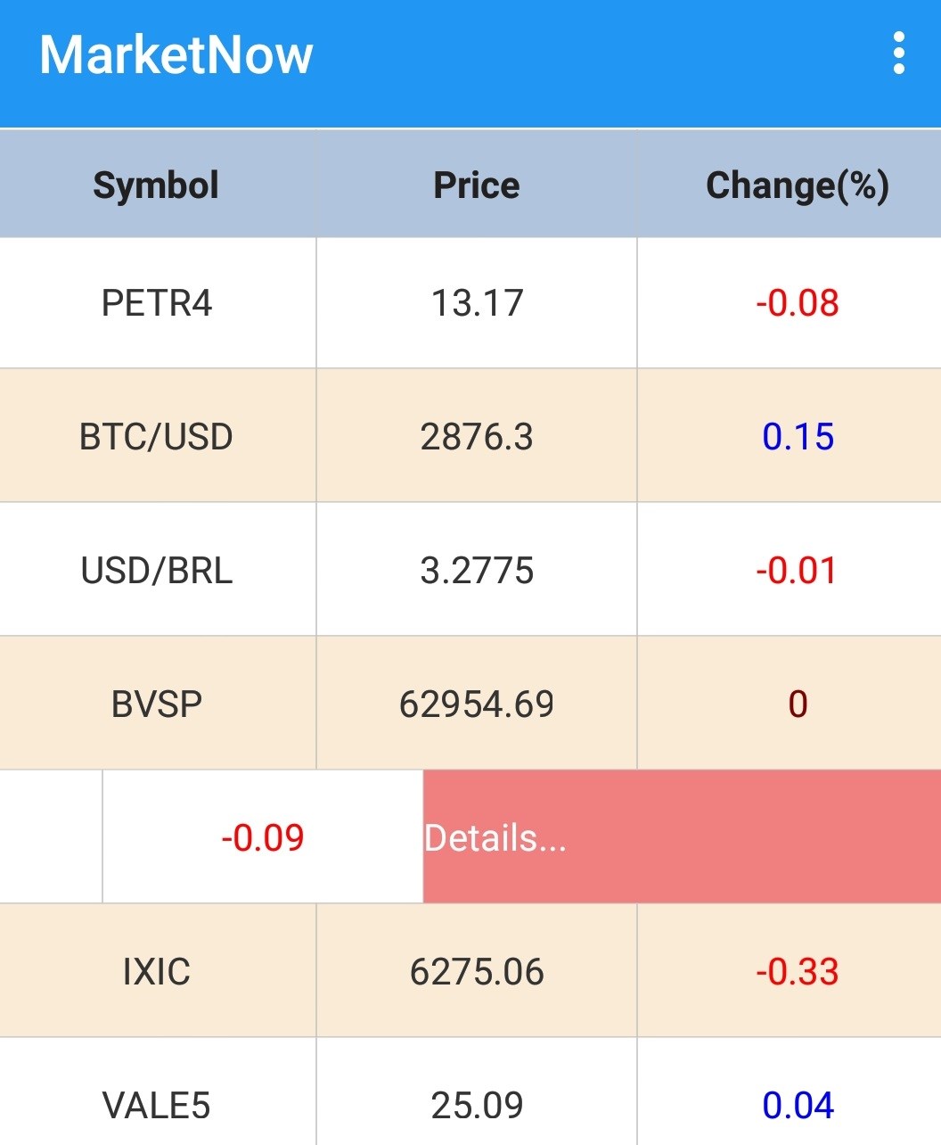This screenshot has width=941, height=1145.
Task: Sort by the Symbol column header
Action: tap(157, 185)
